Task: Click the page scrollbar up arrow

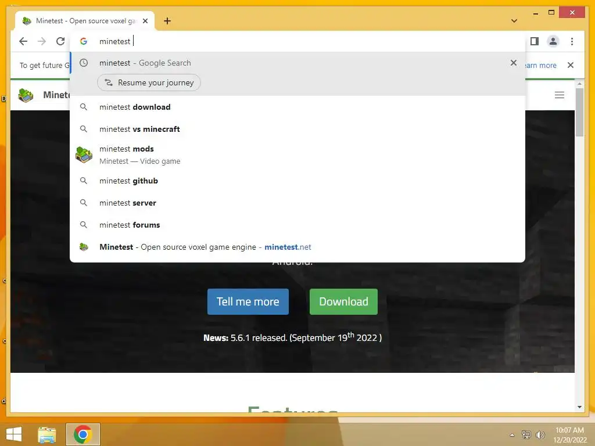Action: (579, 84)
